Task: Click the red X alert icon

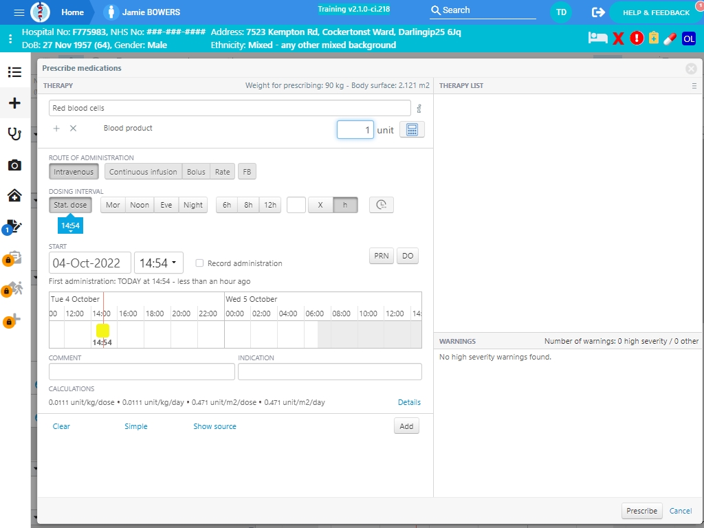Action: coord(618,38)
